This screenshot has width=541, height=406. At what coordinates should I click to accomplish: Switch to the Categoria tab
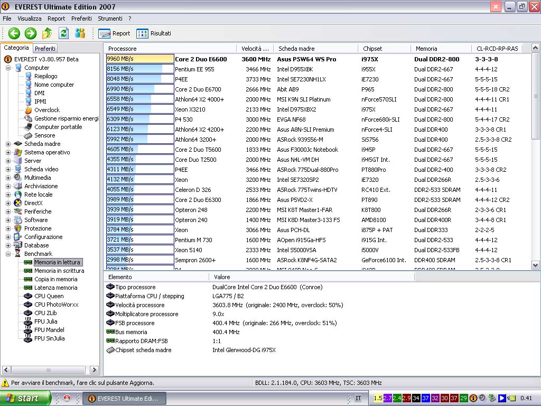tap(16, 48)
